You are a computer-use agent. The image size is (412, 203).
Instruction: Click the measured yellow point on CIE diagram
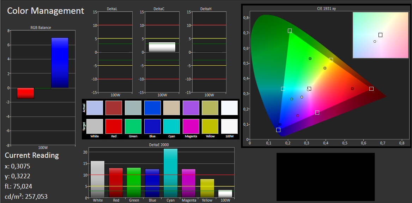325,68
